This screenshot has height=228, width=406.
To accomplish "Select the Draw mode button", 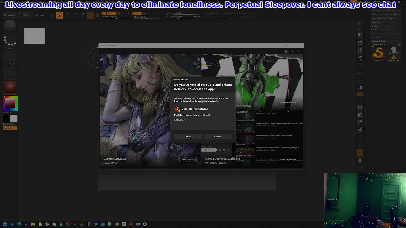I will [x=59, y=15].
